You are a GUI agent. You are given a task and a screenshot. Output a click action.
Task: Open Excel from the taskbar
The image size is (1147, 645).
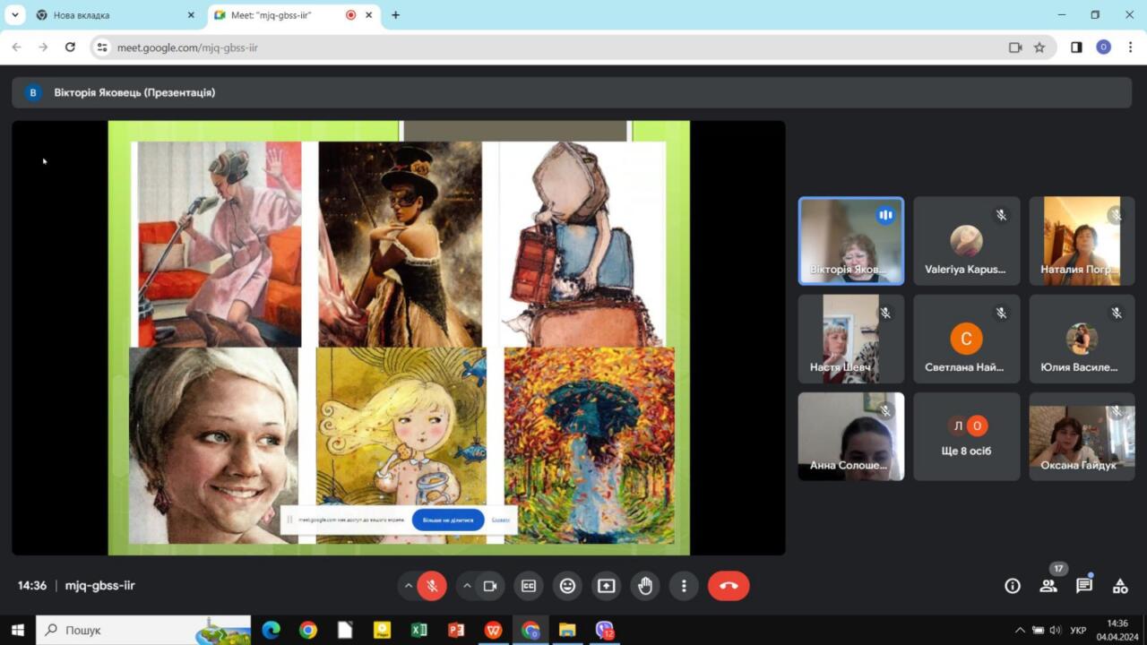click(x=418, y=630)
